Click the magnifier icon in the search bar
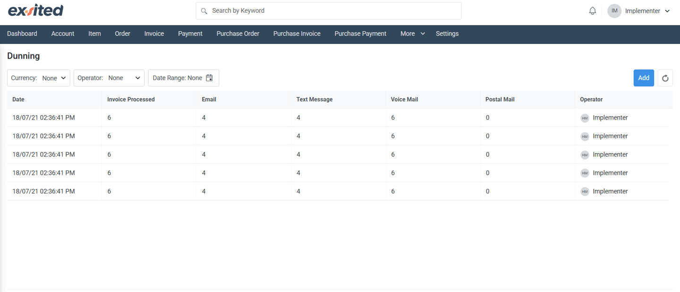The image size is (680, 292). point(204,11)
